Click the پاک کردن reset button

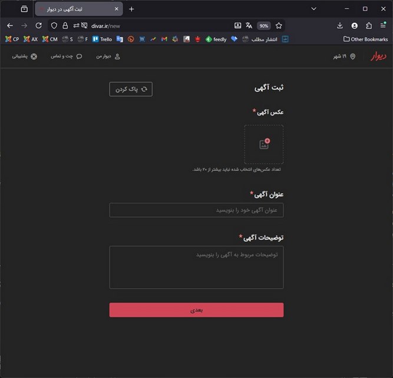point(131,89)
